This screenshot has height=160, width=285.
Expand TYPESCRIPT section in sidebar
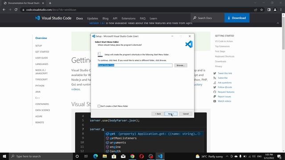[41, 80]
